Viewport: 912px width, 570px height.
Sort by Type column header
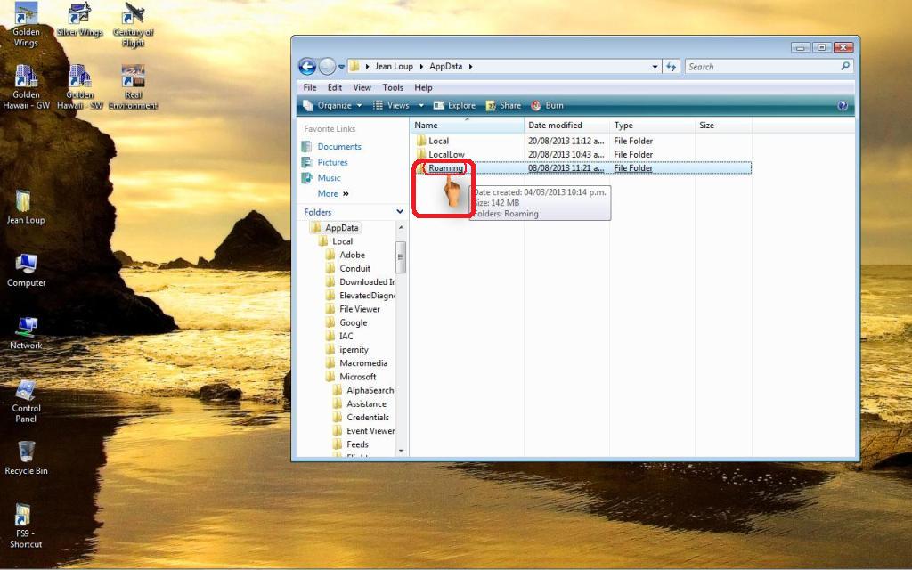pos(653,125)
